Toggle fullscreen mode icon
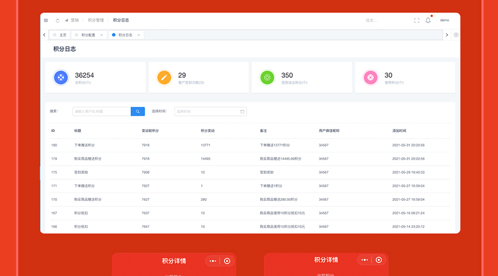The width and height of the screenshot is (498, 276). click(x=417, y=20)
